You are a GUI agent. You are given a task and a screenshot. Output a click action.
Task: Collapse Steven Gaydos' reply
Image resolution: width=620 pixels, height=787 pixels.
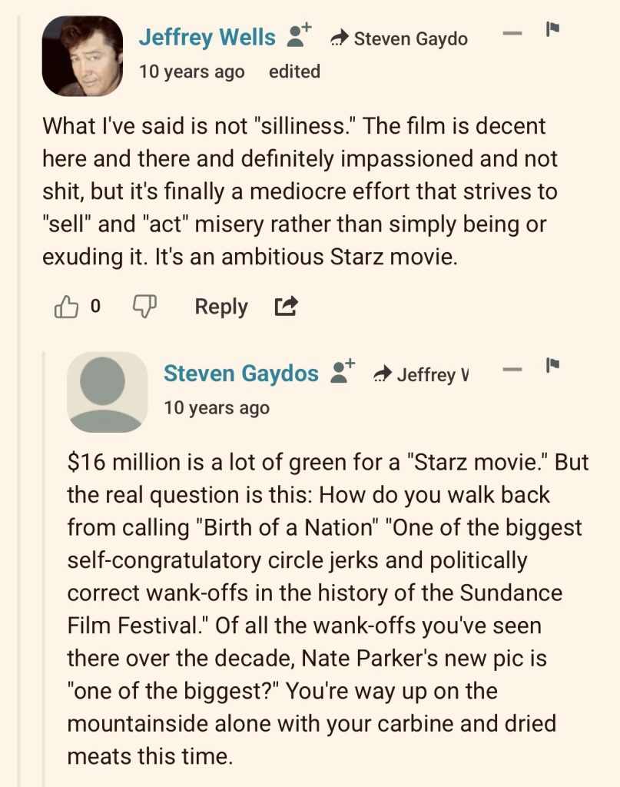tap(514, 370)
